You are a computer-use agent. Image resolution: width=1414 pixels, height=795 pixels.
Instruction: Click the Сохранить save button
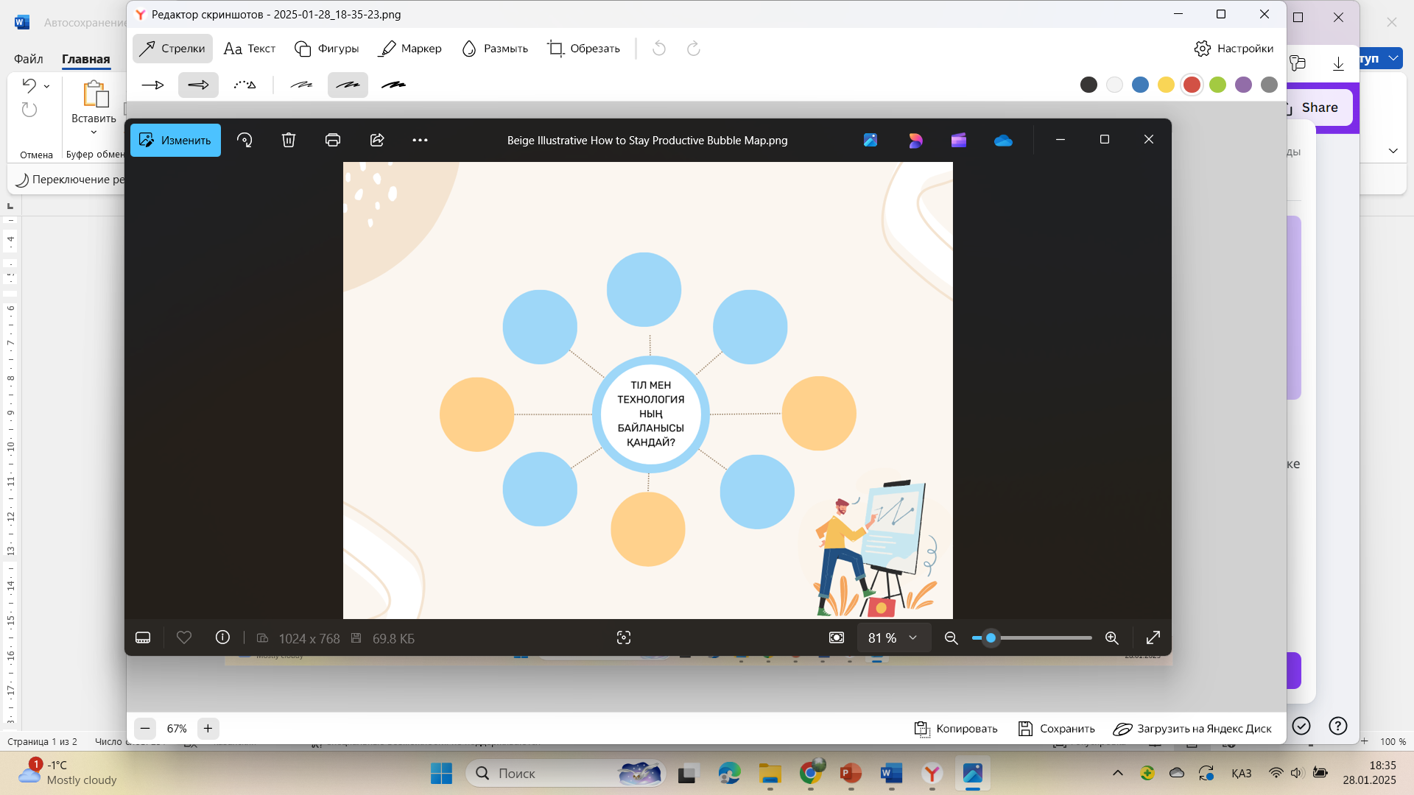[1056, 728]
